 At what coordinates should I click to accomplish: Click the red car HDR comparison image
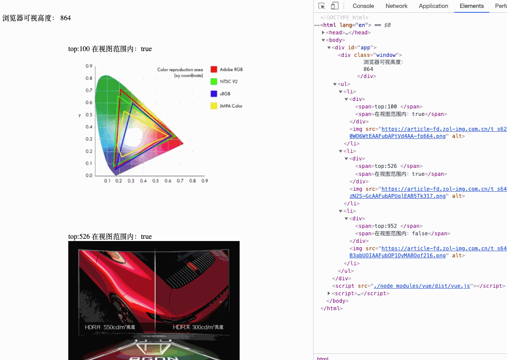[154, 301]
